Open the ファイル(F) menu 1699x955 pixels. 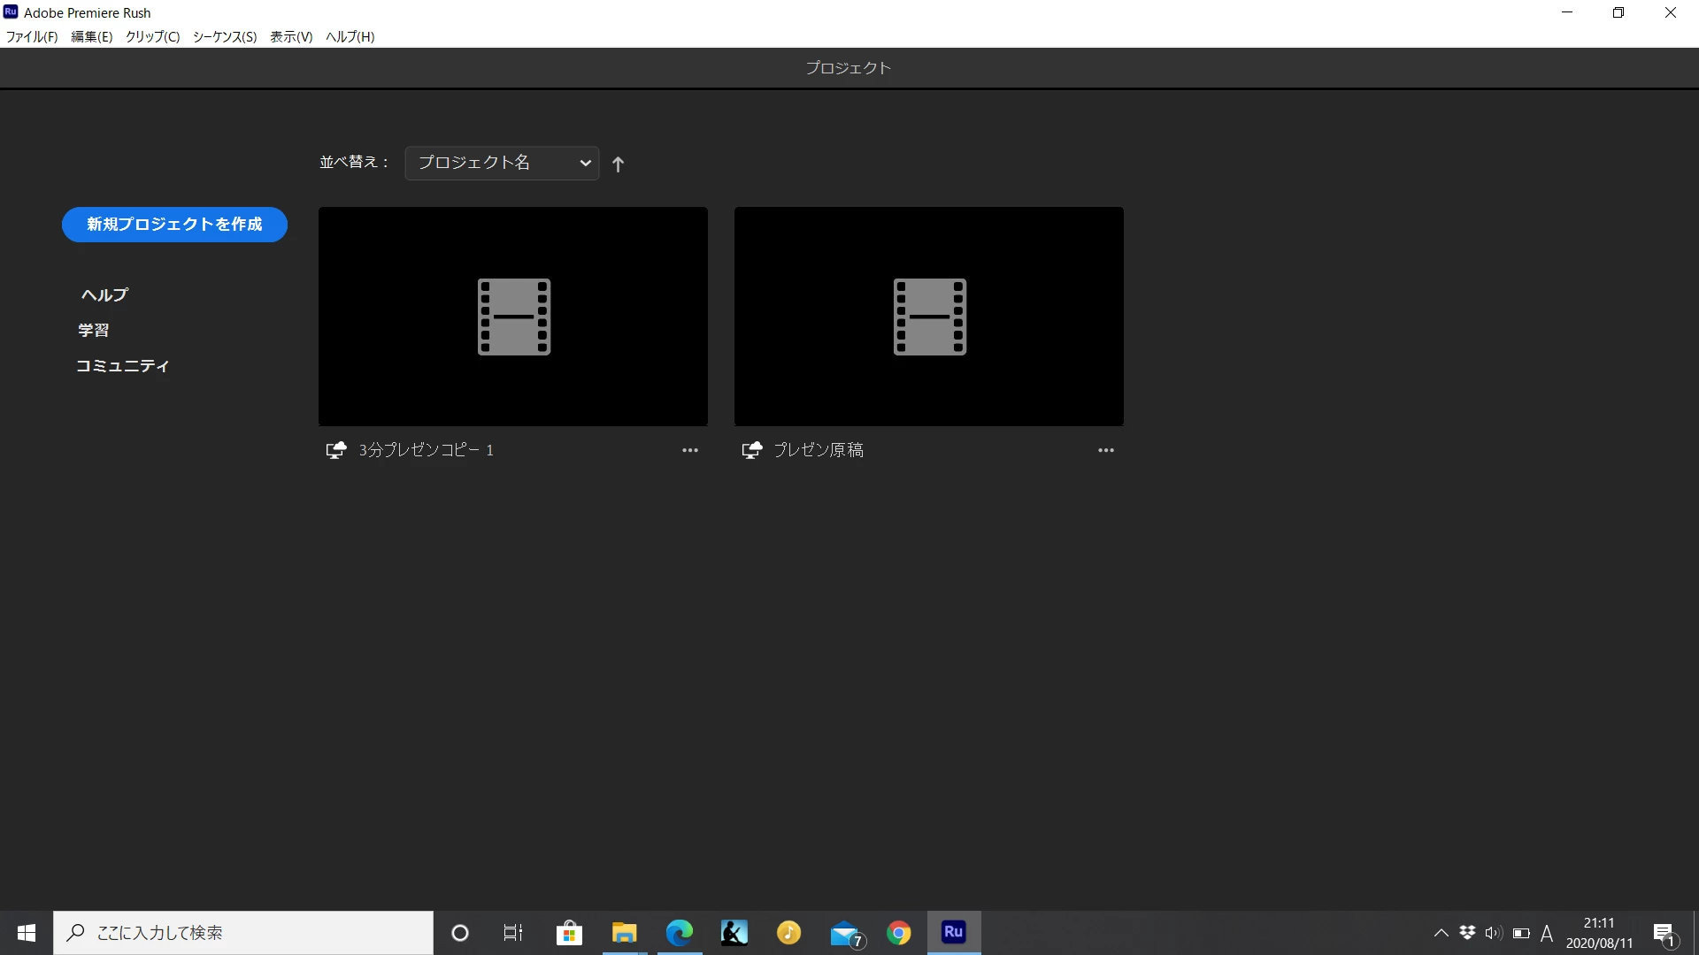pyautogui.click(x=32, y=36)
